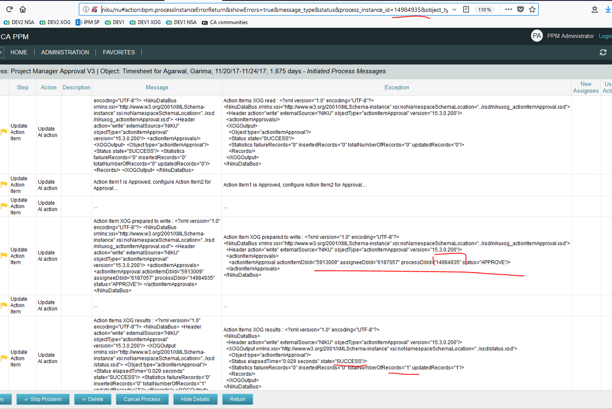Open IPM SP bookmark

click(88, 22)
